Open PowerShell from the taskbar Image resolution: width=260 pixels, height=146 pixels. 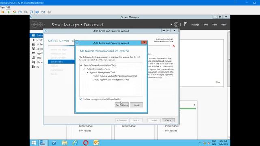pos(54,143)
